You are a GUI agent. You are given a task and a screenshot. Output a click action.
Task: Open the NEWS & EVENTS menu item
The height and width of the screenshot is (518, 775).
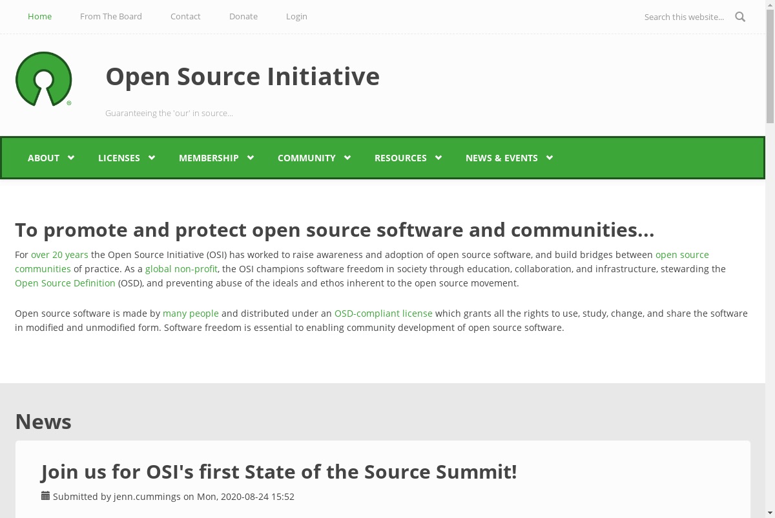click(502, 158)
